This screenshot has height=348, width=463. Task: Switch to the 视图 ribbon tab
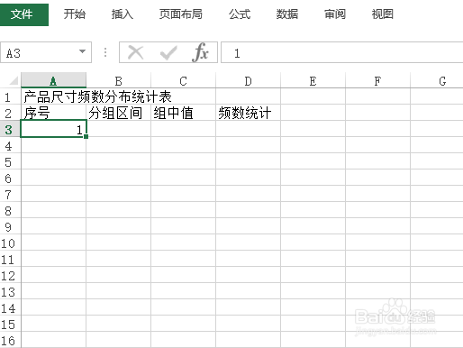(x=382, y=14)
